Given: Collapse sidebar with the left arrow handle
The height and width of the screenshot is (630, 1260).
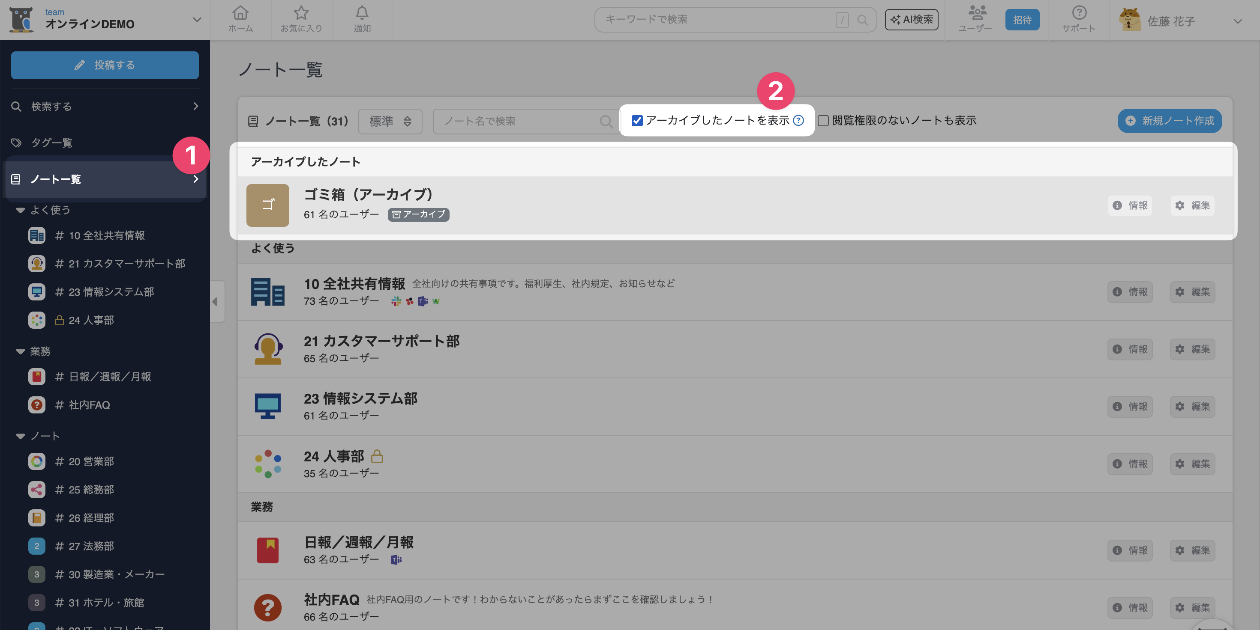Looking at the screenshot, I should [x=216, y=301].
